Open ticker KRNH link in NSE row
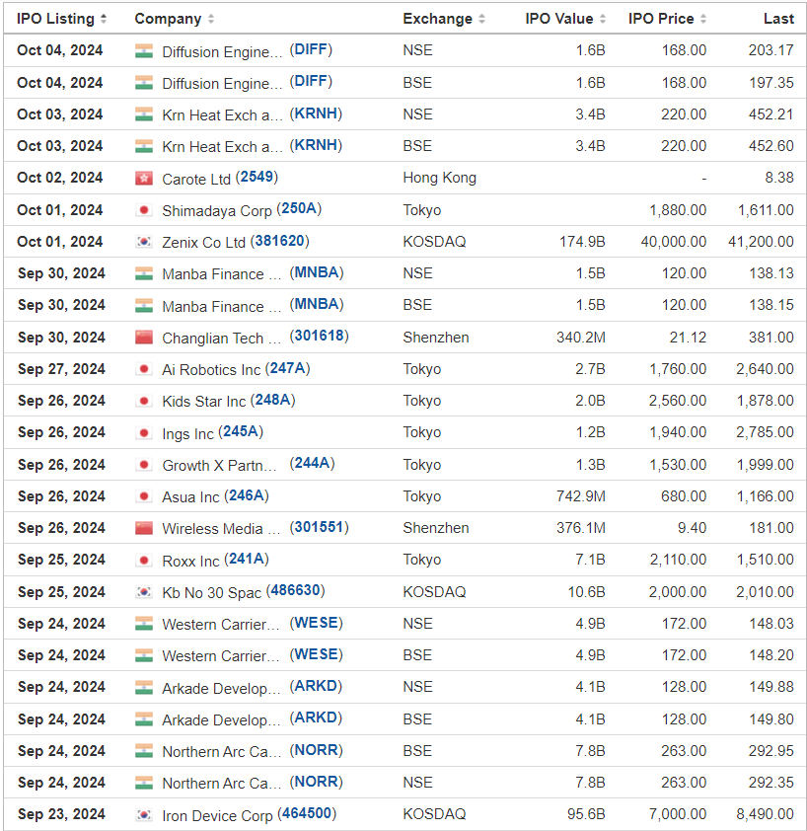This screenshot has width=807, height=831. [x=316, y=113]
